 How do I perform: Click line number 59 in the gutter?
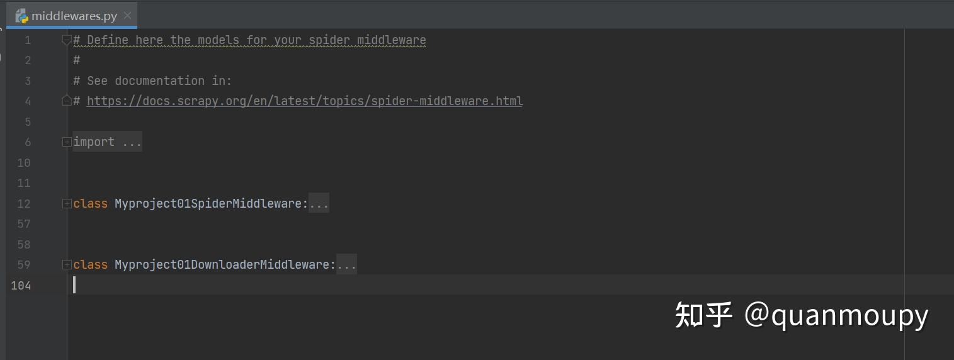(24, 265)
